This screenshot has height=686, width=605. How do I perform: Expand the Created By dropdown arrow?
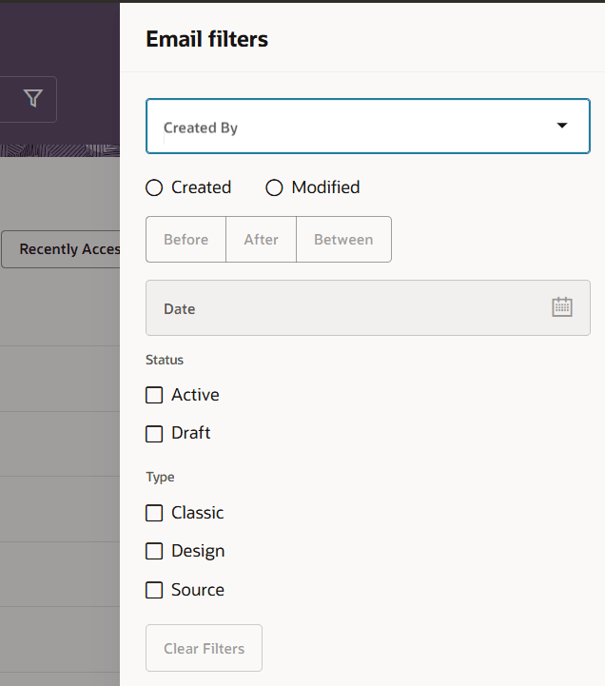(x=562, y=126)
